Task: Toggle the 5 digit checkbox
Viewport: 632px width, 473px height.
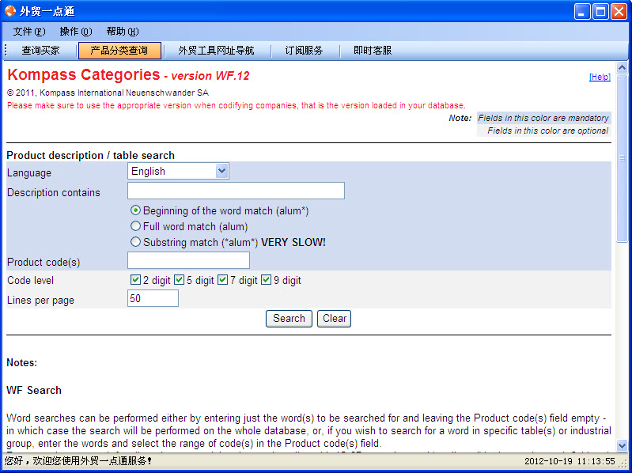Action: (x=179, y=280)
